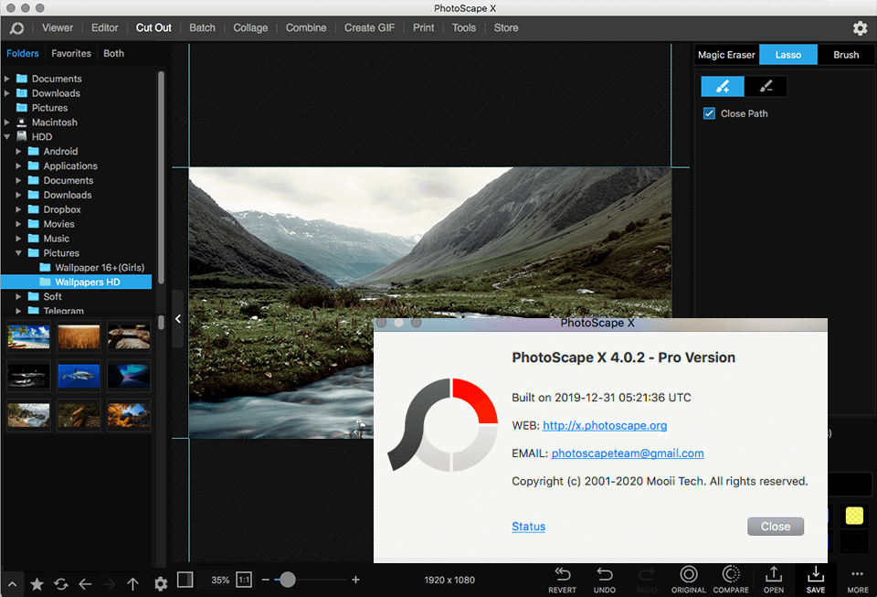Add folder to favorites star icon
The height and width of the screenshot is (597, 877).
tap(37, 584)
